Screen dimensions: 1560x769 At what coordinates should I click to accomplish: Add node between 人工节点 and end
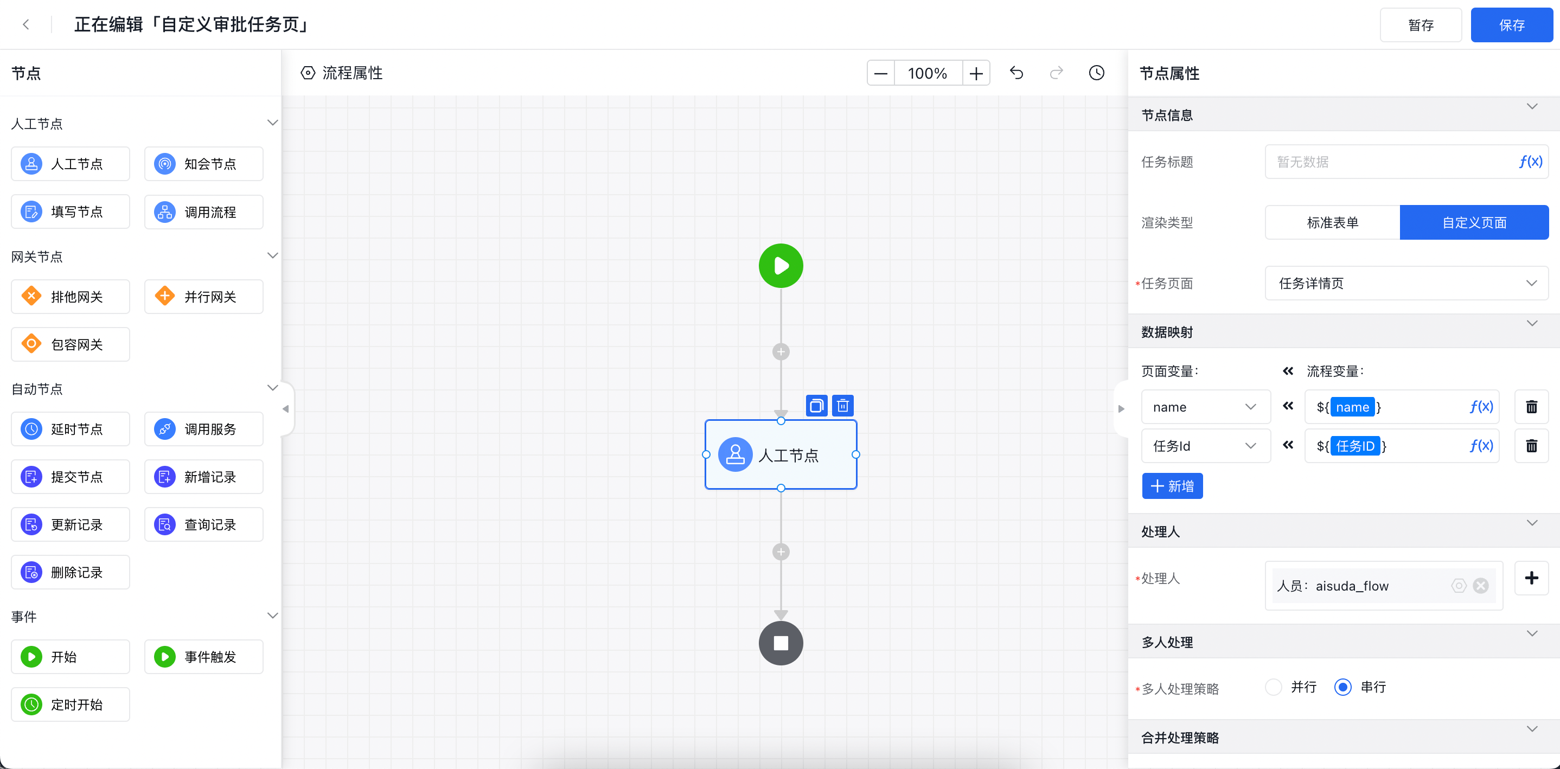(x=781, y=552)
